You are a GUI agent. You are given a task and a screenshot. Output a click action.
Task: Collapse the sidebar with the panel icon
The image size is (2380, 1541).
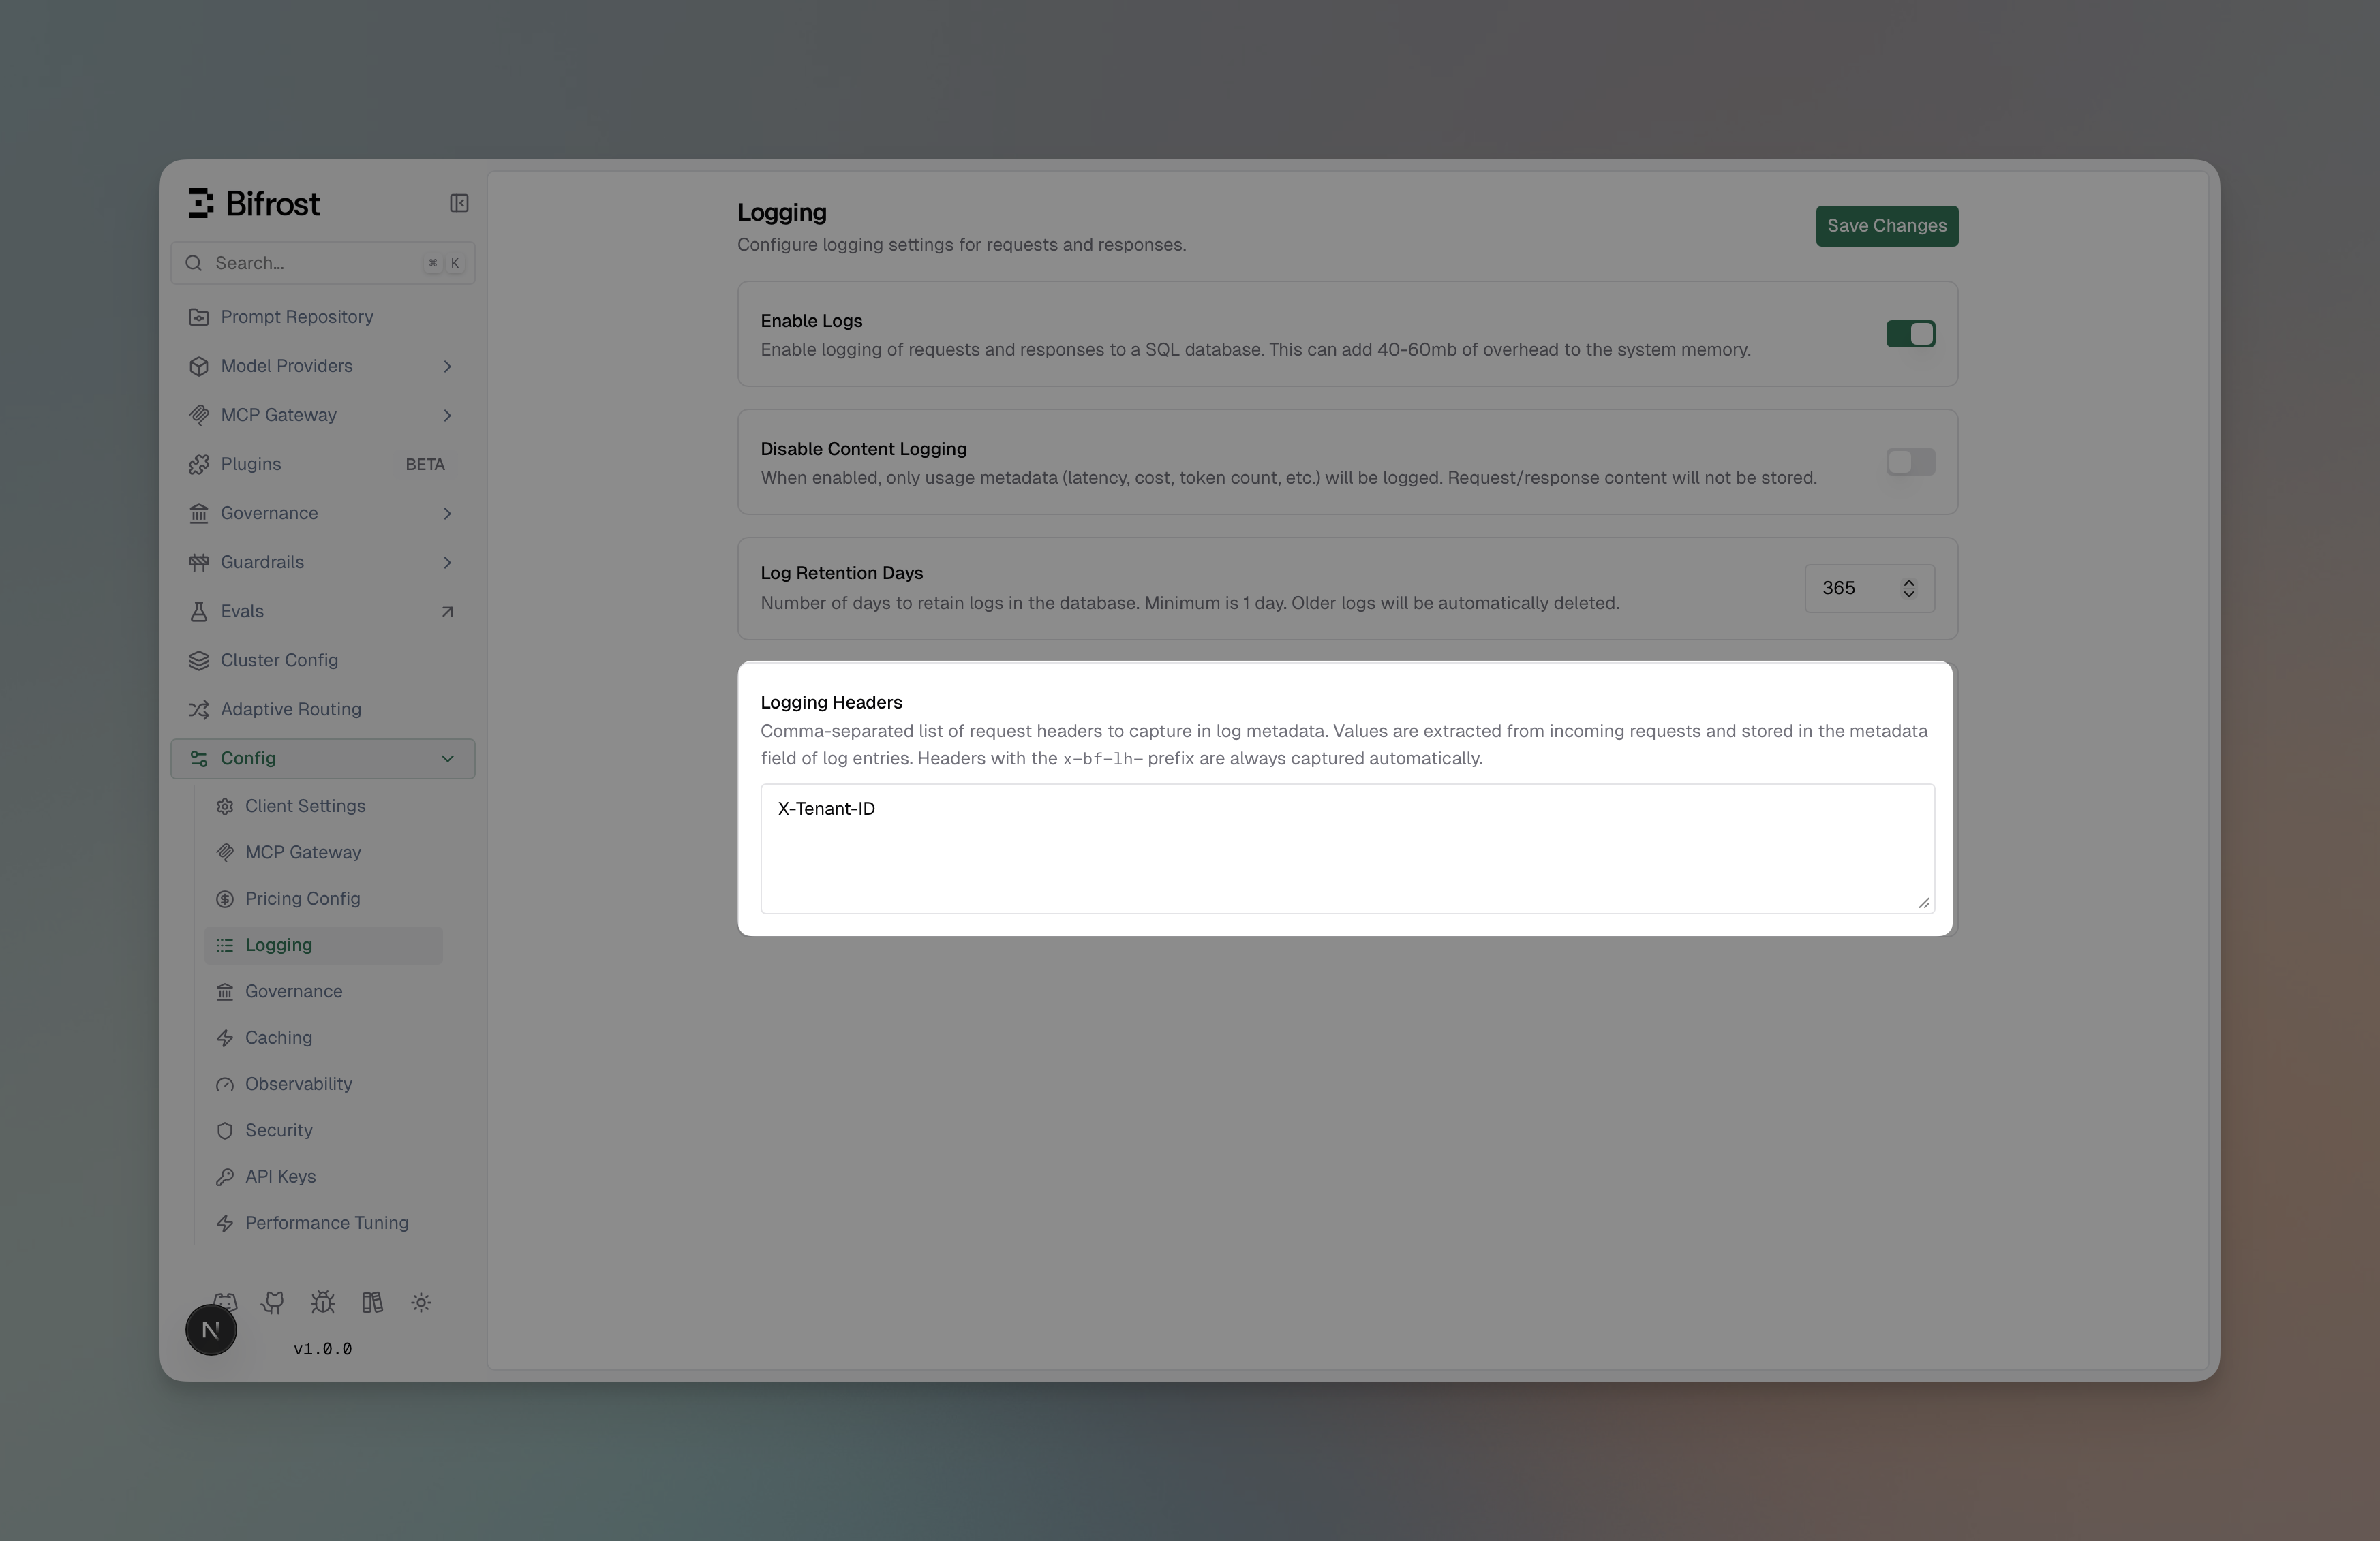458,203
